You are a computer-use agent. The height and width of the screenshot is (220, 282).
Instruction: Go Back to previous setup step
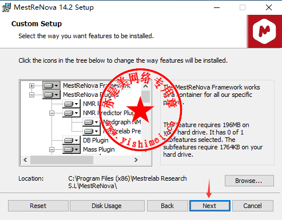click(x=168, y=206)
